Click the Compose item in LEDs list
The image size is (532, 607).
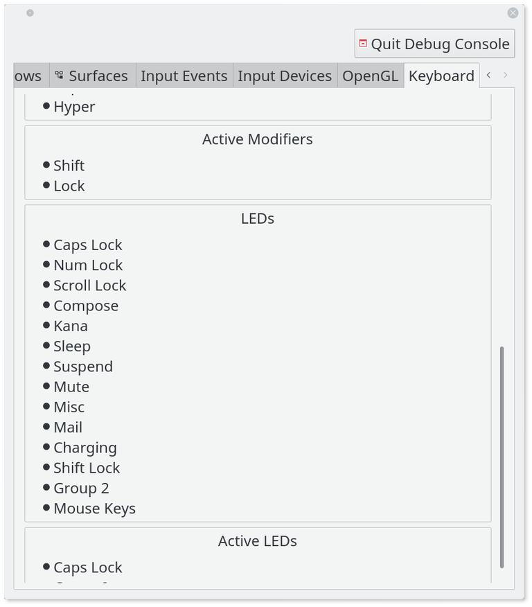coord(86,306)
